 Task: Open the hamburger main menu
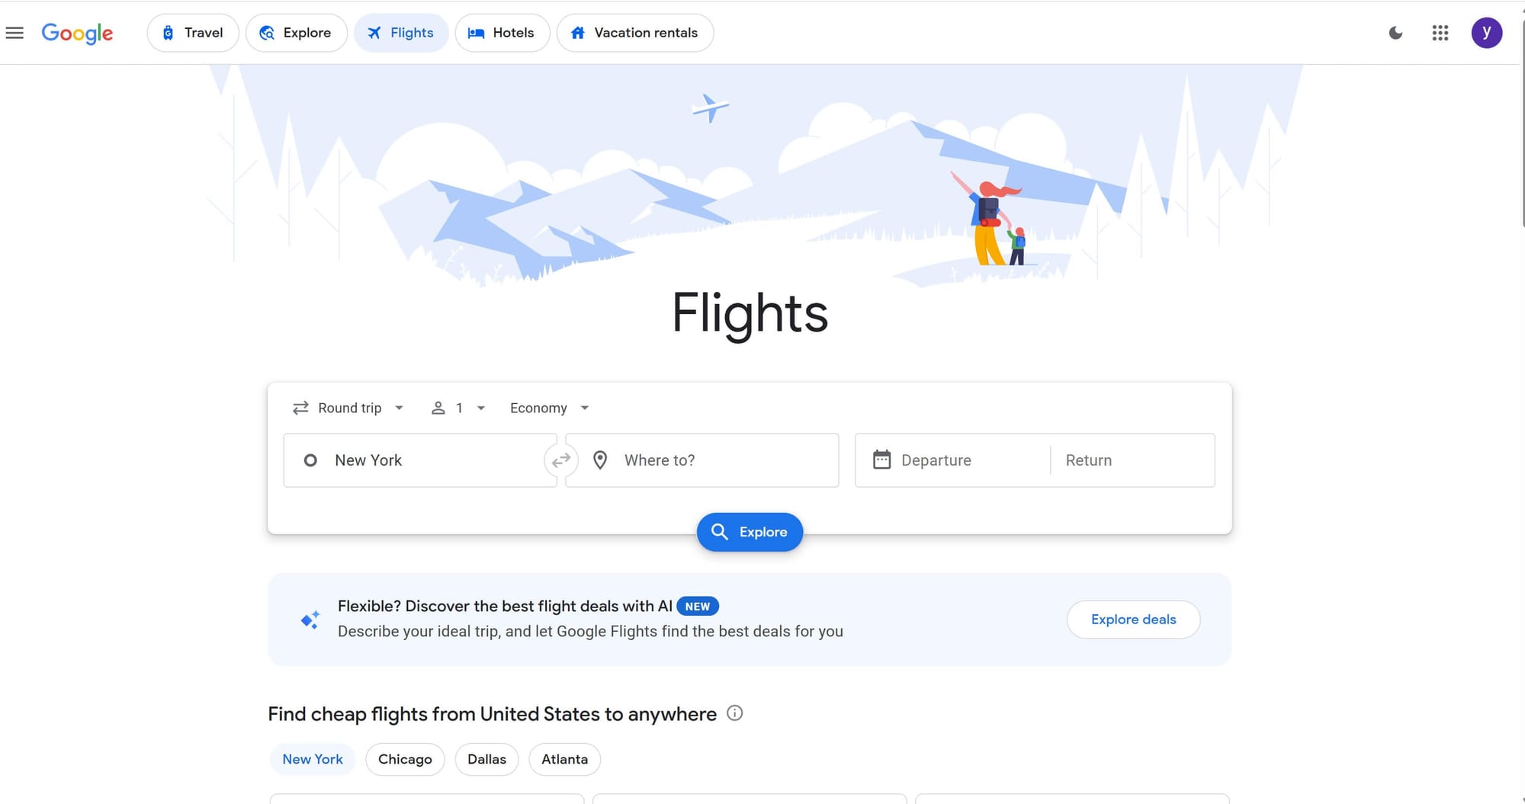14,33
